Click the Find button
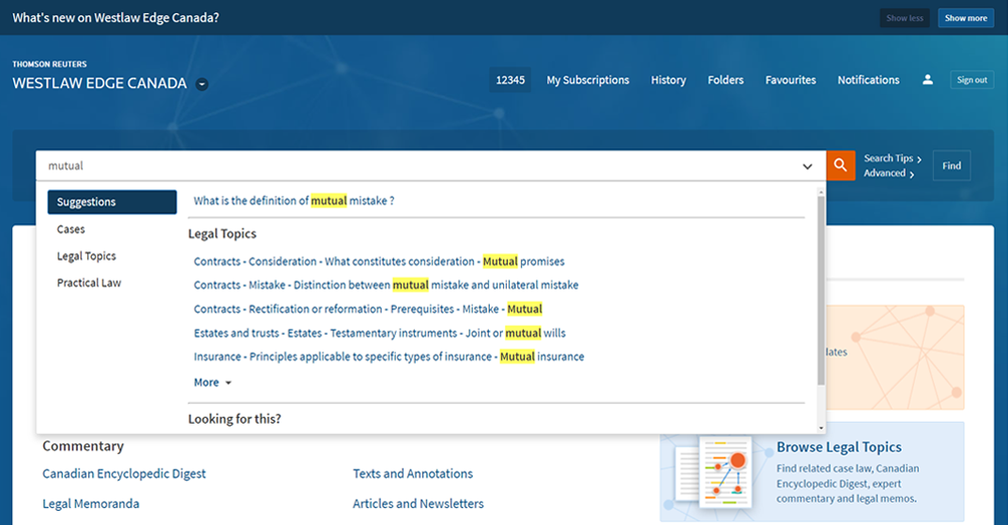This screenshot has height=525, width=1008. [x=952, y=166]
